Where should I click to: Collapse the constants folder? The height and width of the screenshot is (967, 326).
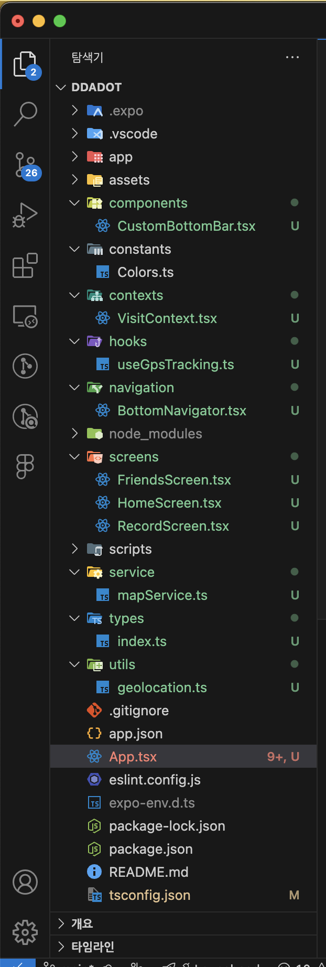click(x=74, y=249)
